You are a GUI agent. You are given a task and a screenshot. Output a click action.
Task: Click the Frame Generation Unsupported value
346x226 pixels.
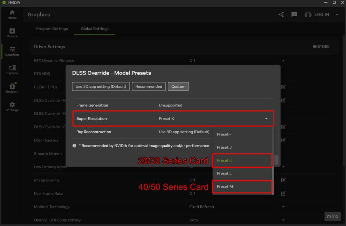tap(170, 105)
